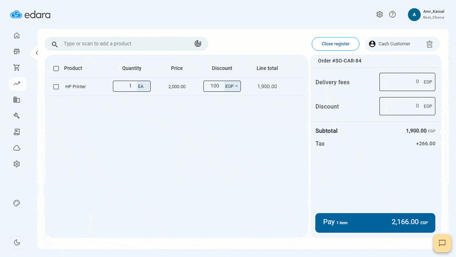Screen dimensions: 456x257
Task: Click the Amr_Kamal username text
Action: point(434,11)
